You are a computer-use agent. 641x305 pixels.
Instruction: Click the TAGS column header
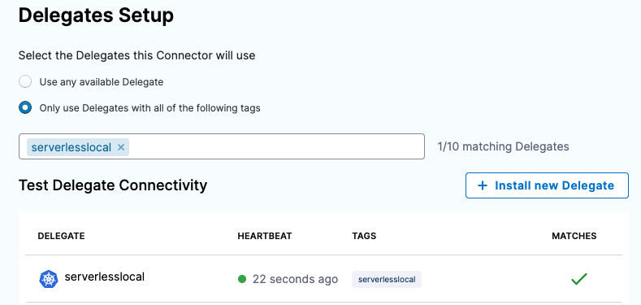click(x=364, y=236)
